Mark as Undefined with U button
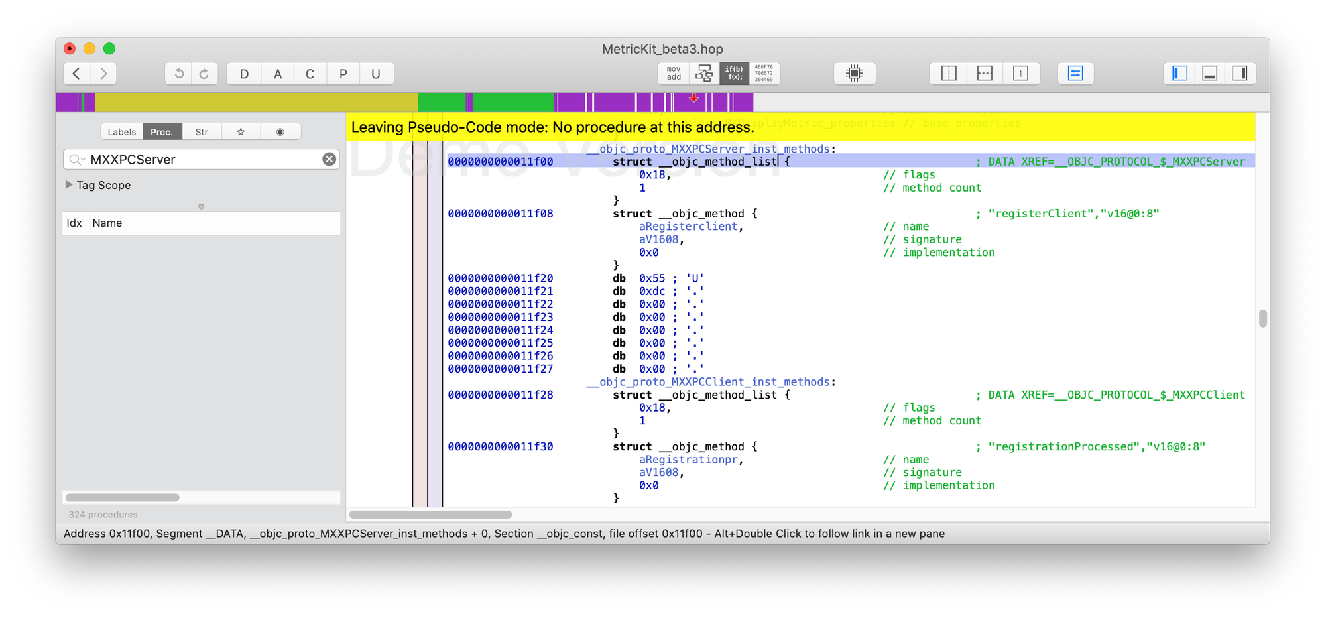This screenshot has width=1326, height=618. coord(376,74)
